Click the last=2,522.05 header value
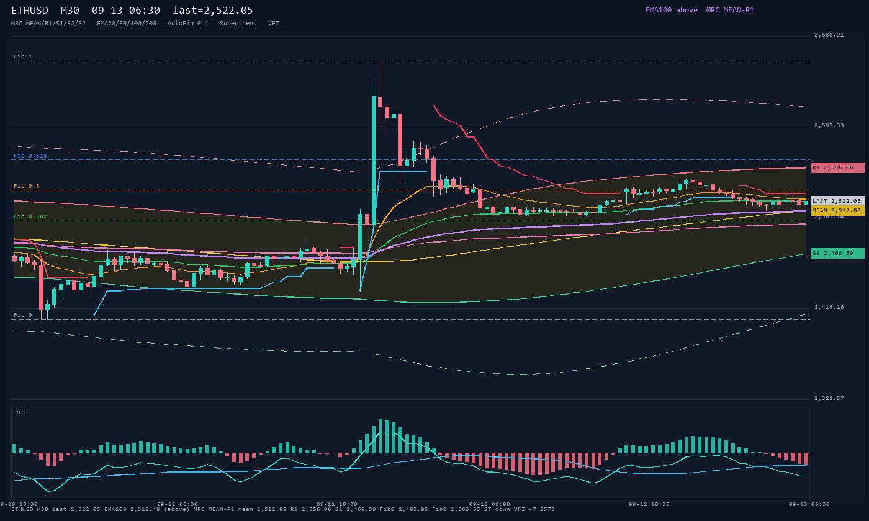The height and width of the screenshot is (521, 869). (x=213, y=11)
